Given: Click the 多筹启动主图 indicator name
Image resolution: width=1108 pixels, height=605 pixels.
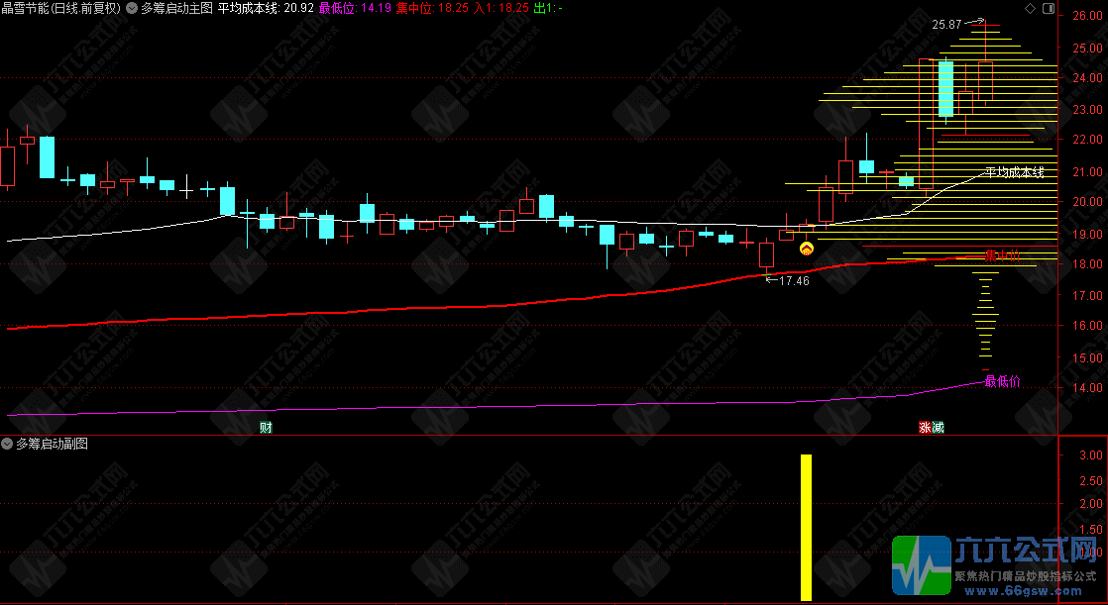Looking at the screenshot, I should point(176,9).
